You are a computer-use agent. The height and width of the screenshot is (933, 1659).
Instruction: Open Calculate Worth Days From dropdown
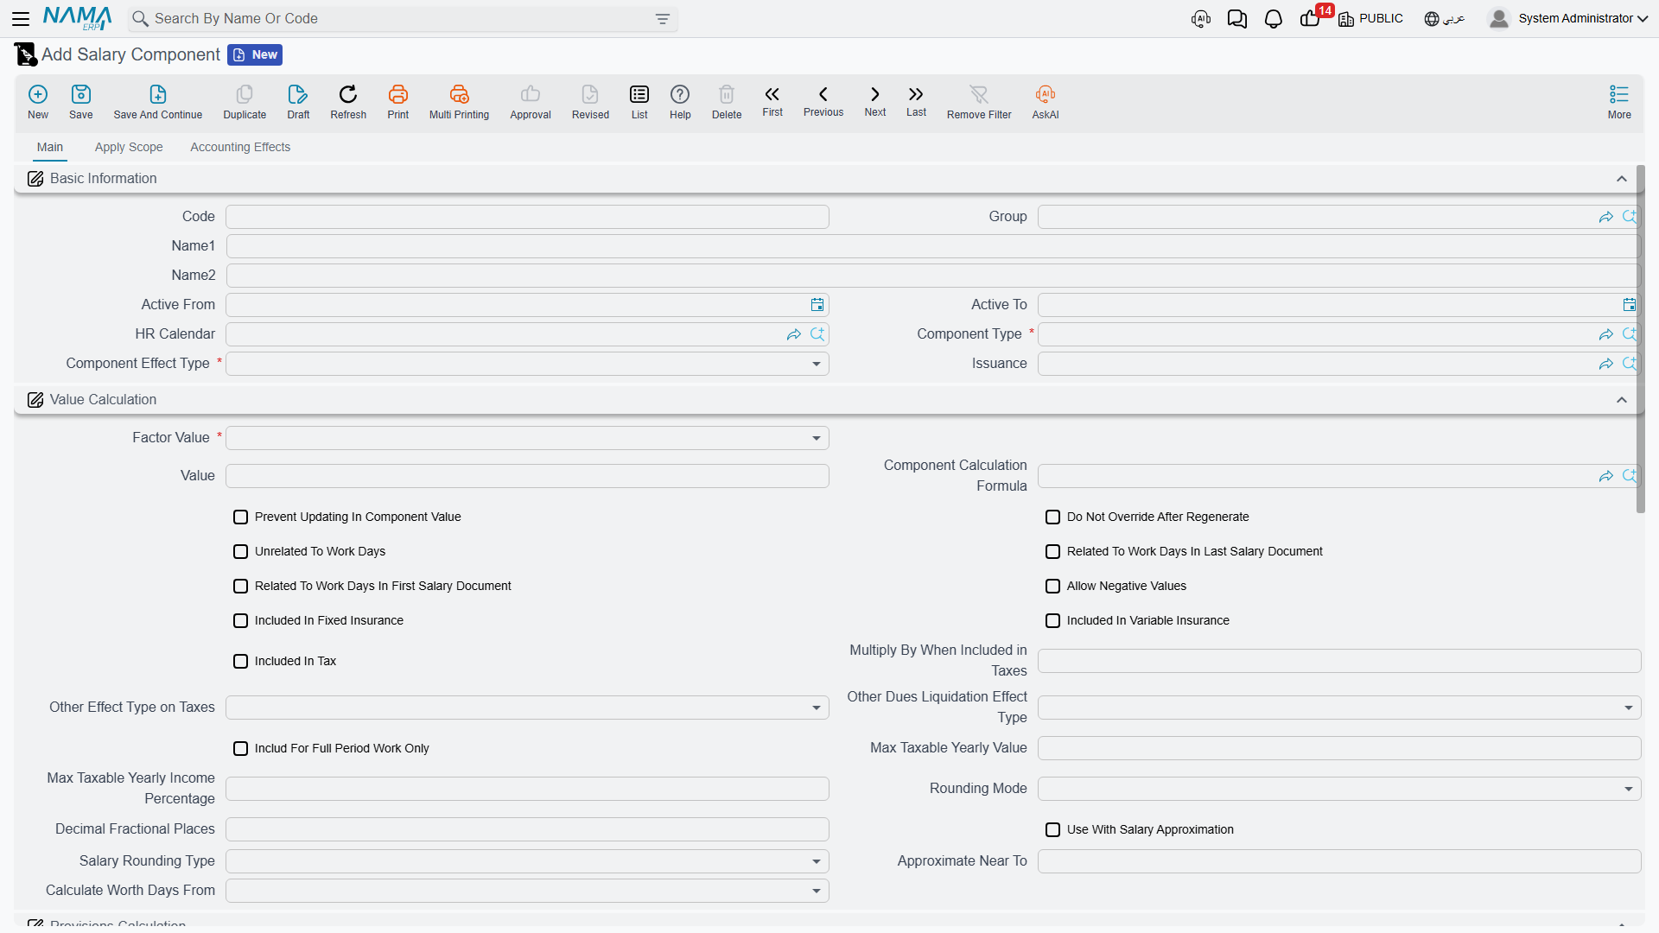pyautogui.click(x=527, y=891)
